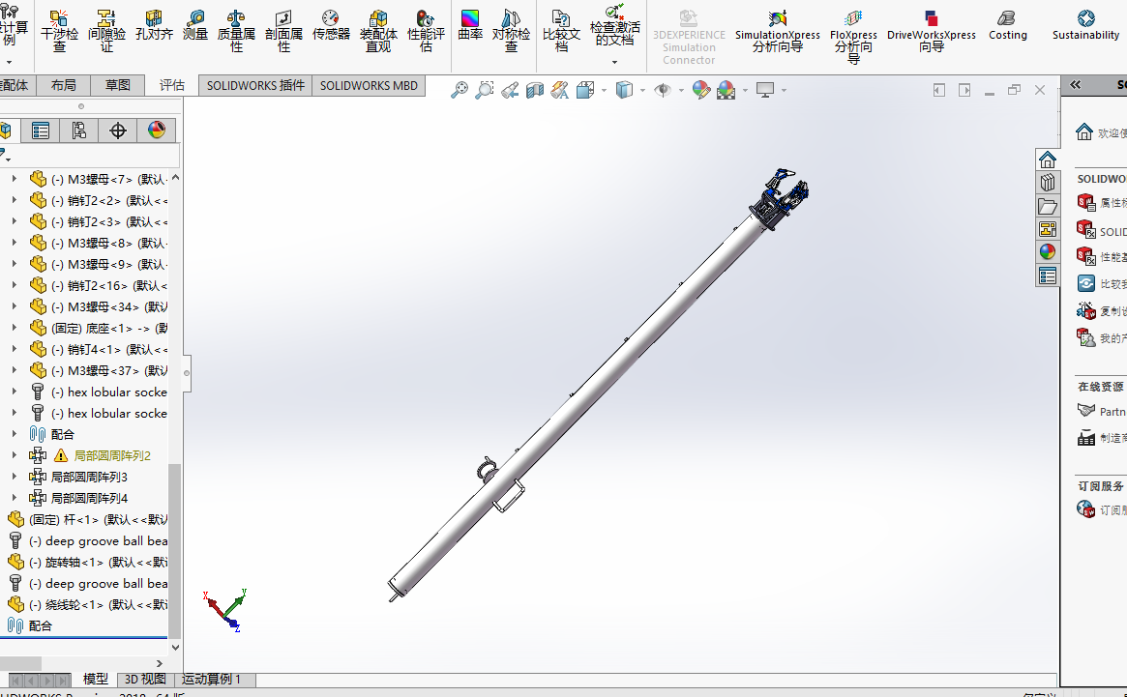Run the 对称检查 symmetry check

pos(511,31)
